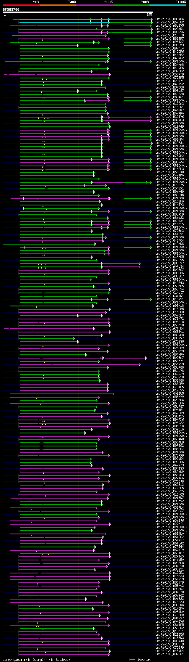Select the UniRef100_Q5M729 label
This screenshot has width=189, height=662.
pos(170,364)
